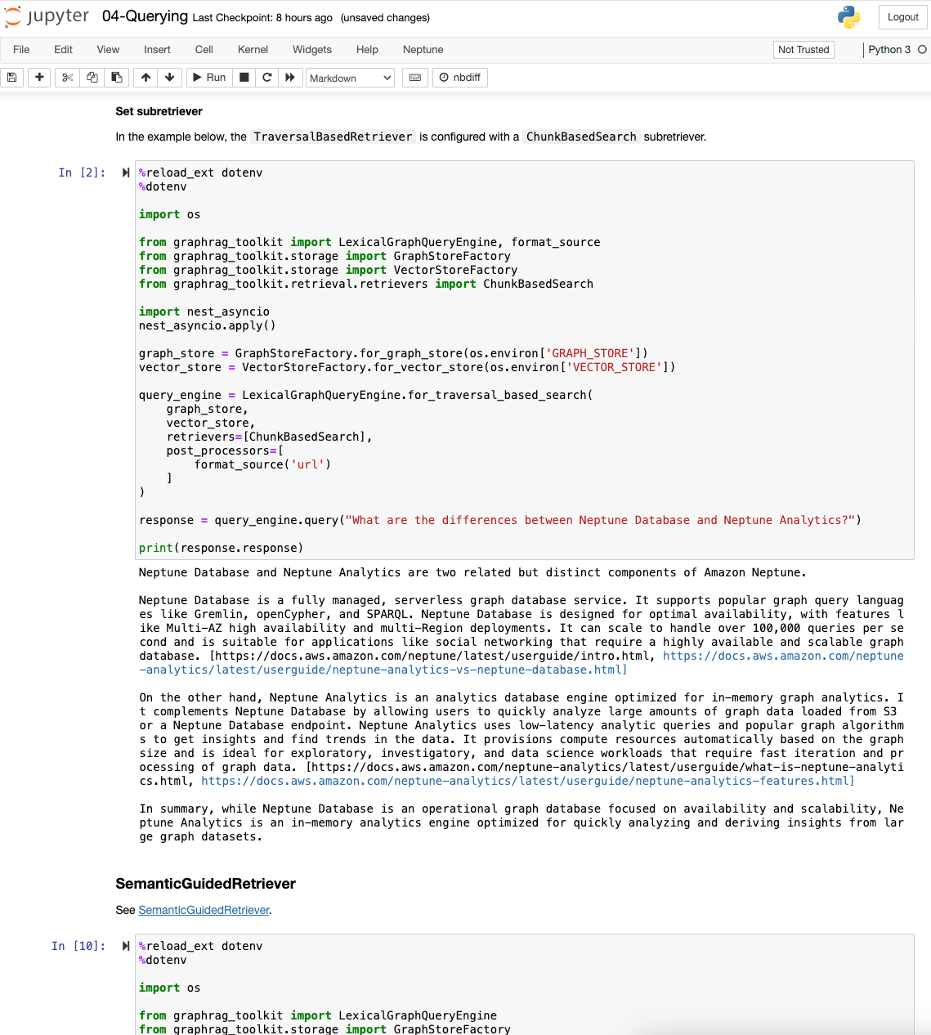Image resolution: width=931 pixels, height=1035 pixels.
Task: Open the Kernel menu
Action: [x=253, y=50]
